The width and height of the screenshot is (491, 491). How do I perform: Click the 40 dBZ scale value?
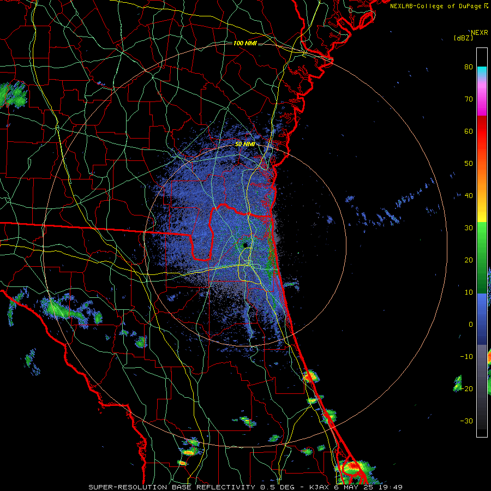point(469,196)
